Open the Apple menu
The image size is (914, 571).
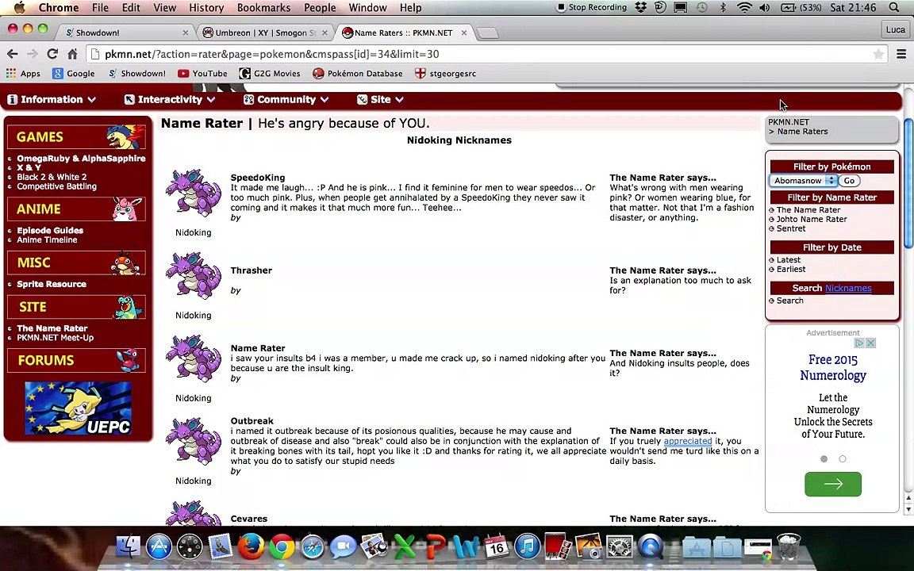click(x=19, y=8)
